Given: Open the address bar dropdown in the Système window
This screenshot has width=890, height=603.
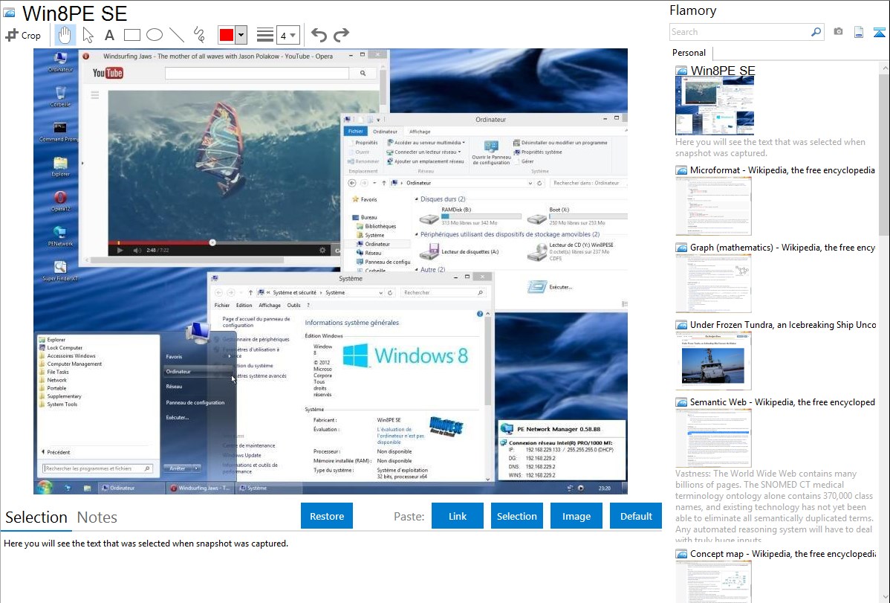Looking at the screenshot, I should coord(380,293).
